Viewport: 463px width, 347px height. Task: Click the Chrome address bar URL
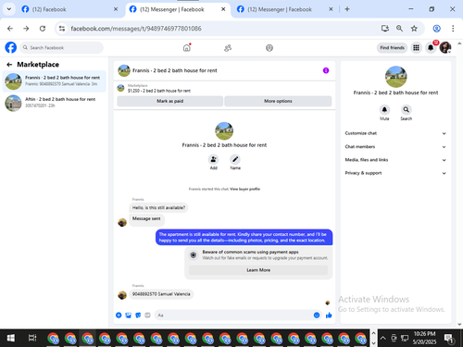coord(136,29)
